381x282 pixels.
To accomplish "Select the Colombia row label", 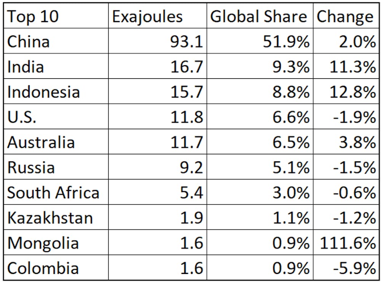I will (56, 268).
